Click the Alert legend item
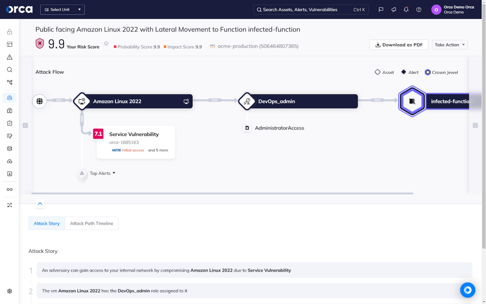 click(x=409, y=72)
